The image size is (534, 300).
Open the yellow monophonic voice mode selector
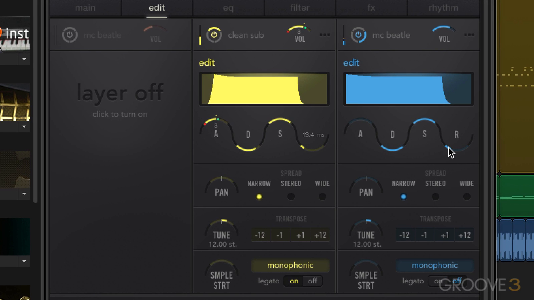pyautogui.click(x=290, y=265)
